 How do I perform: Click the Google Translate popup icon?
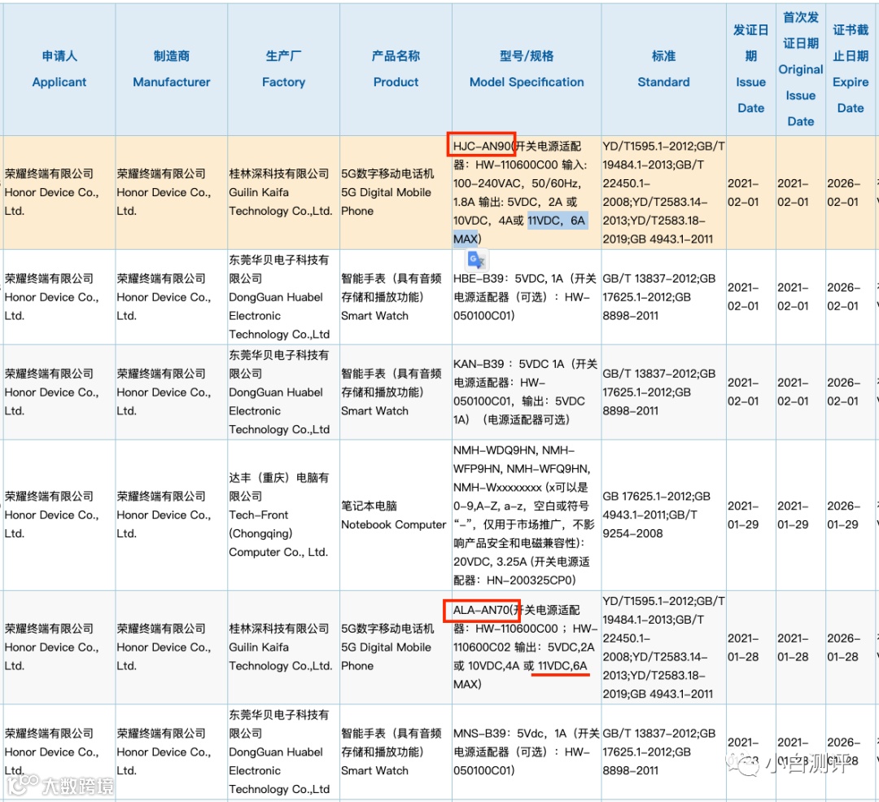tap(477, 261)
